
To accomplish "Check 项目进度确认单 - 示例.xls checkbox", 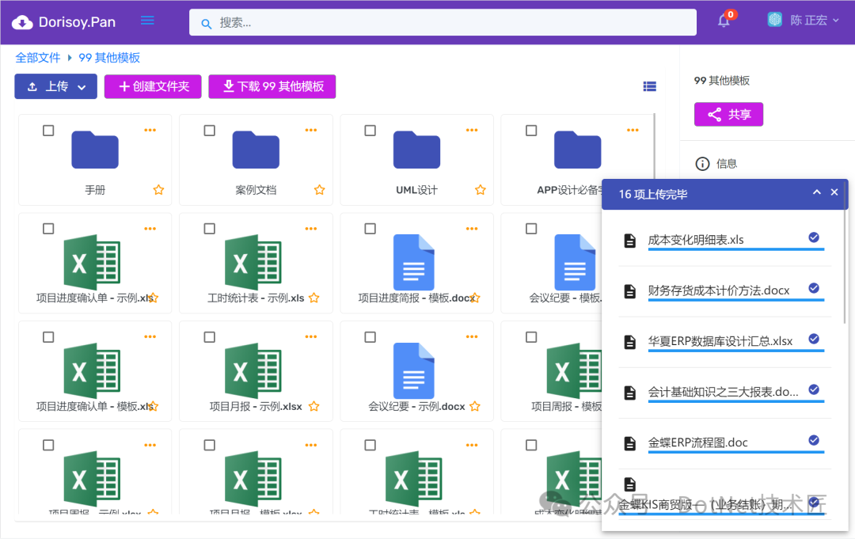I will coord(48,229).
